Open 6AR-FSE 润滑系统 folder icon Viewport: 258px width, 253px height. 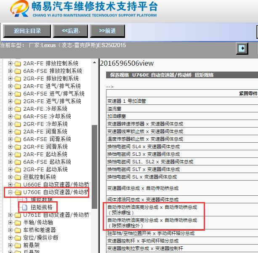click(18, 139)
